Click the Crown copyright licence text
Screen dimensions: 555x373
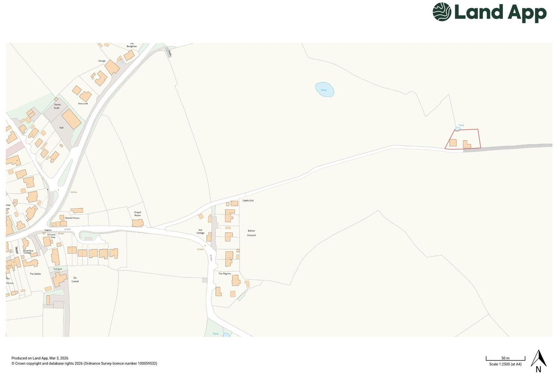[84, 363]
